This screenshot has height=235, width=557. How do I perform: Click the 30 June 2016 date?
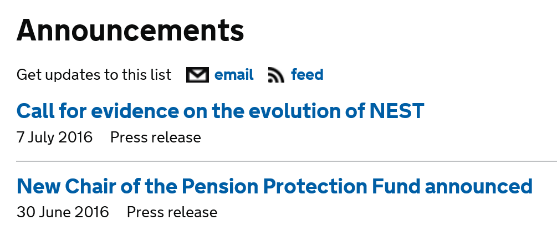[x=63, y=212]
